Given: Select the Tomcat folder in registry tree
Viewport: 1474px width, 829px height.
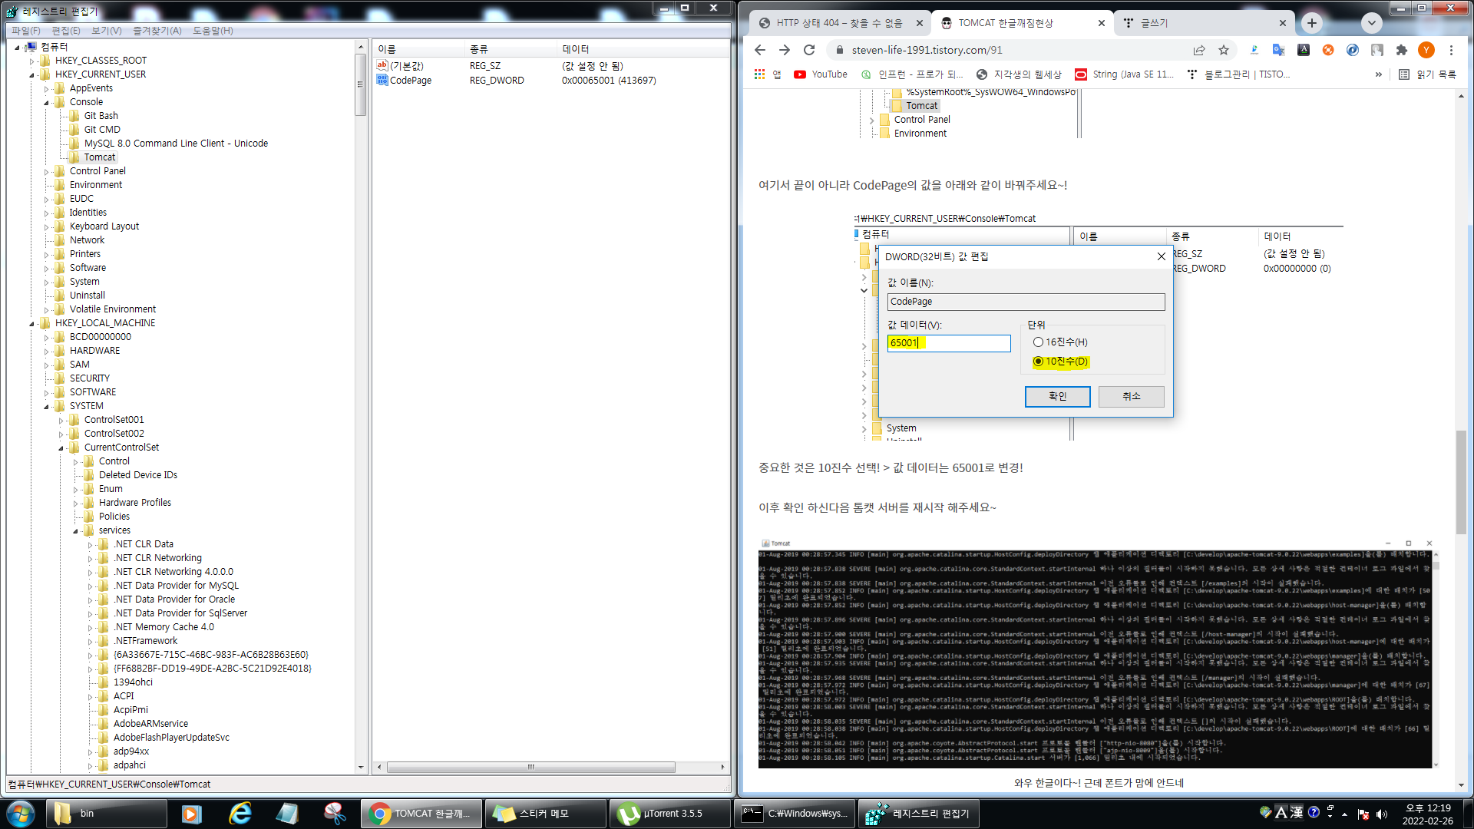Looking at the screenshot, I should 100,157.
